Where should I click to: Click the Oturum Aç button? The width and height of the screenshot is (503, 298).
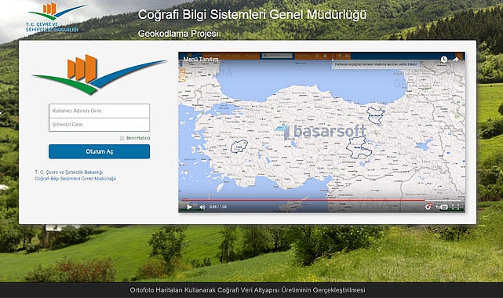99,151
